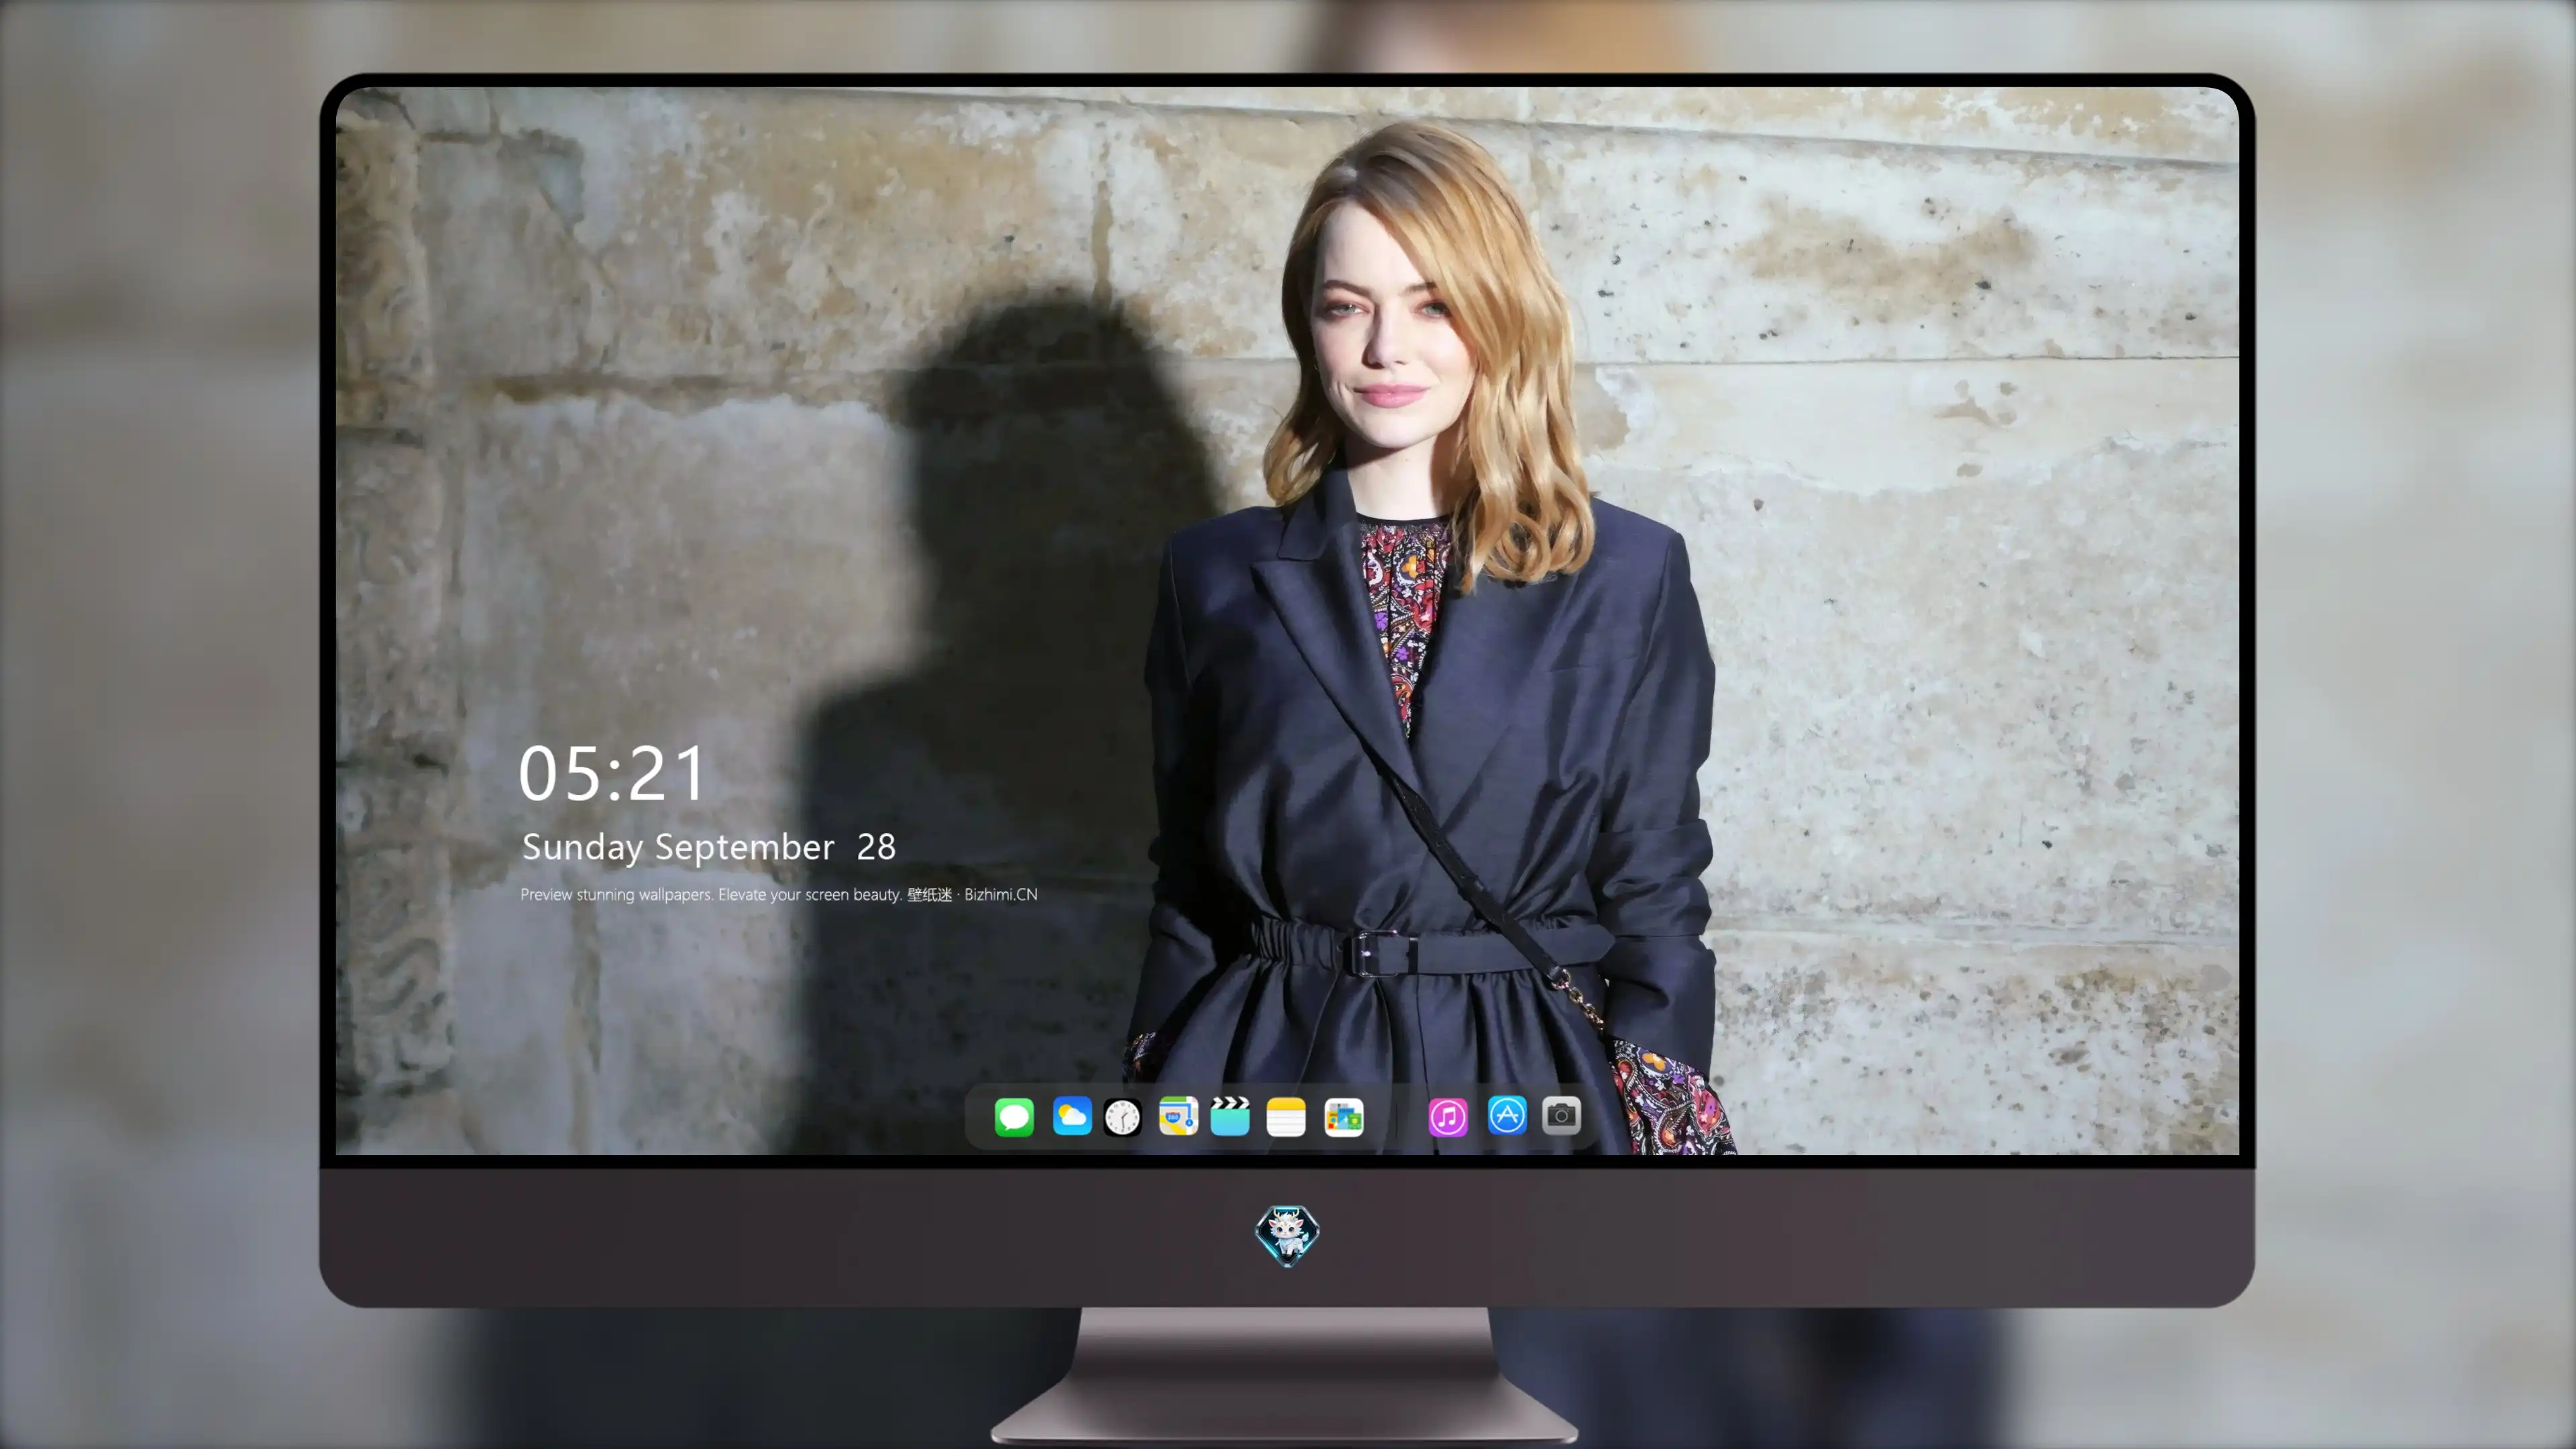Open the yellow Notes app in the dock
Image resolution: width=2576 pixels, height=1449 pixels.
(x=1286, y=1116)
